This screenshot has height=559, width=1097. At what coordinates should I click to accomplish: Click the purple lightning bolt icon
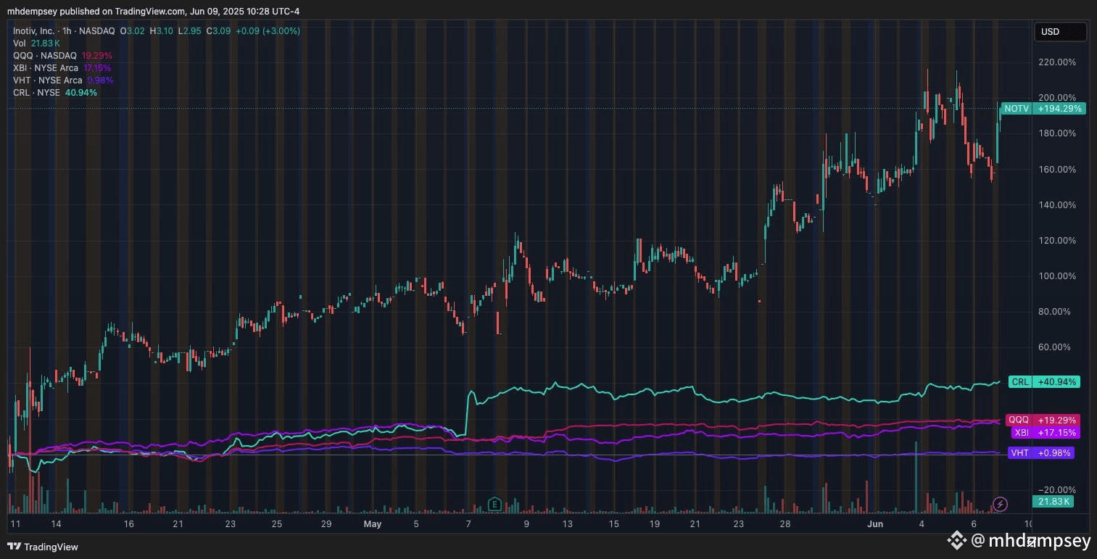(x=1000, y=504)
